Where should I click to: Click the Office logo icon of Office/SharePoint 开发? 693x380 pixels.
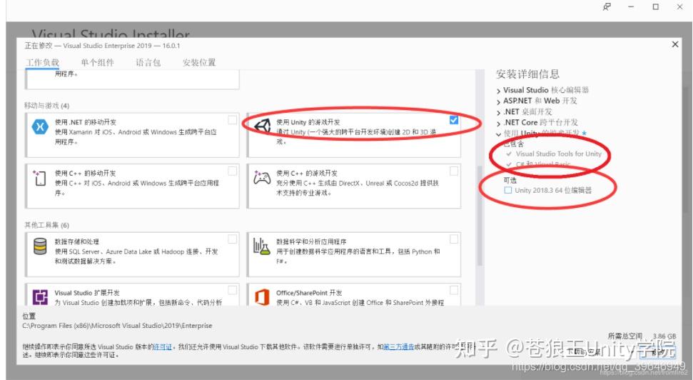[x=262, y=297]
